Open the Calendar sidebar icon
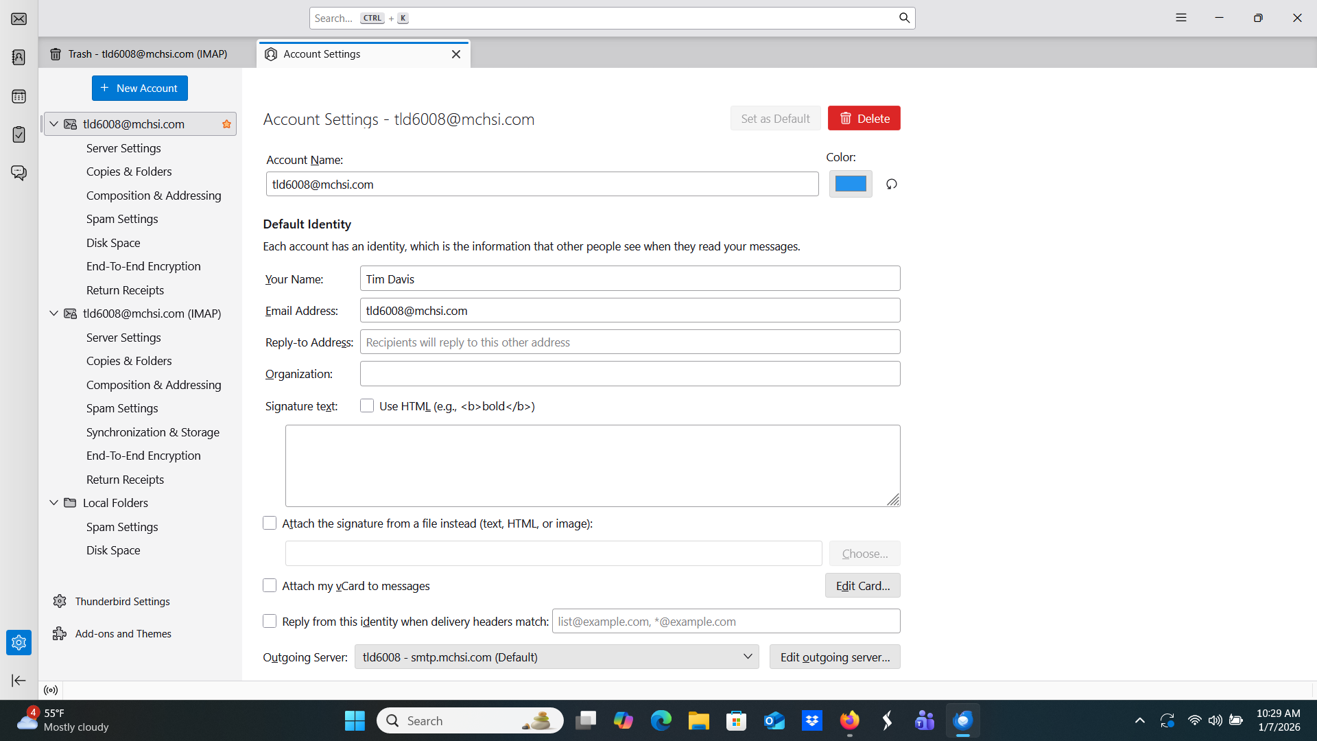The width and height of the screenshot is (1317, 741). (x=19, y=96)
